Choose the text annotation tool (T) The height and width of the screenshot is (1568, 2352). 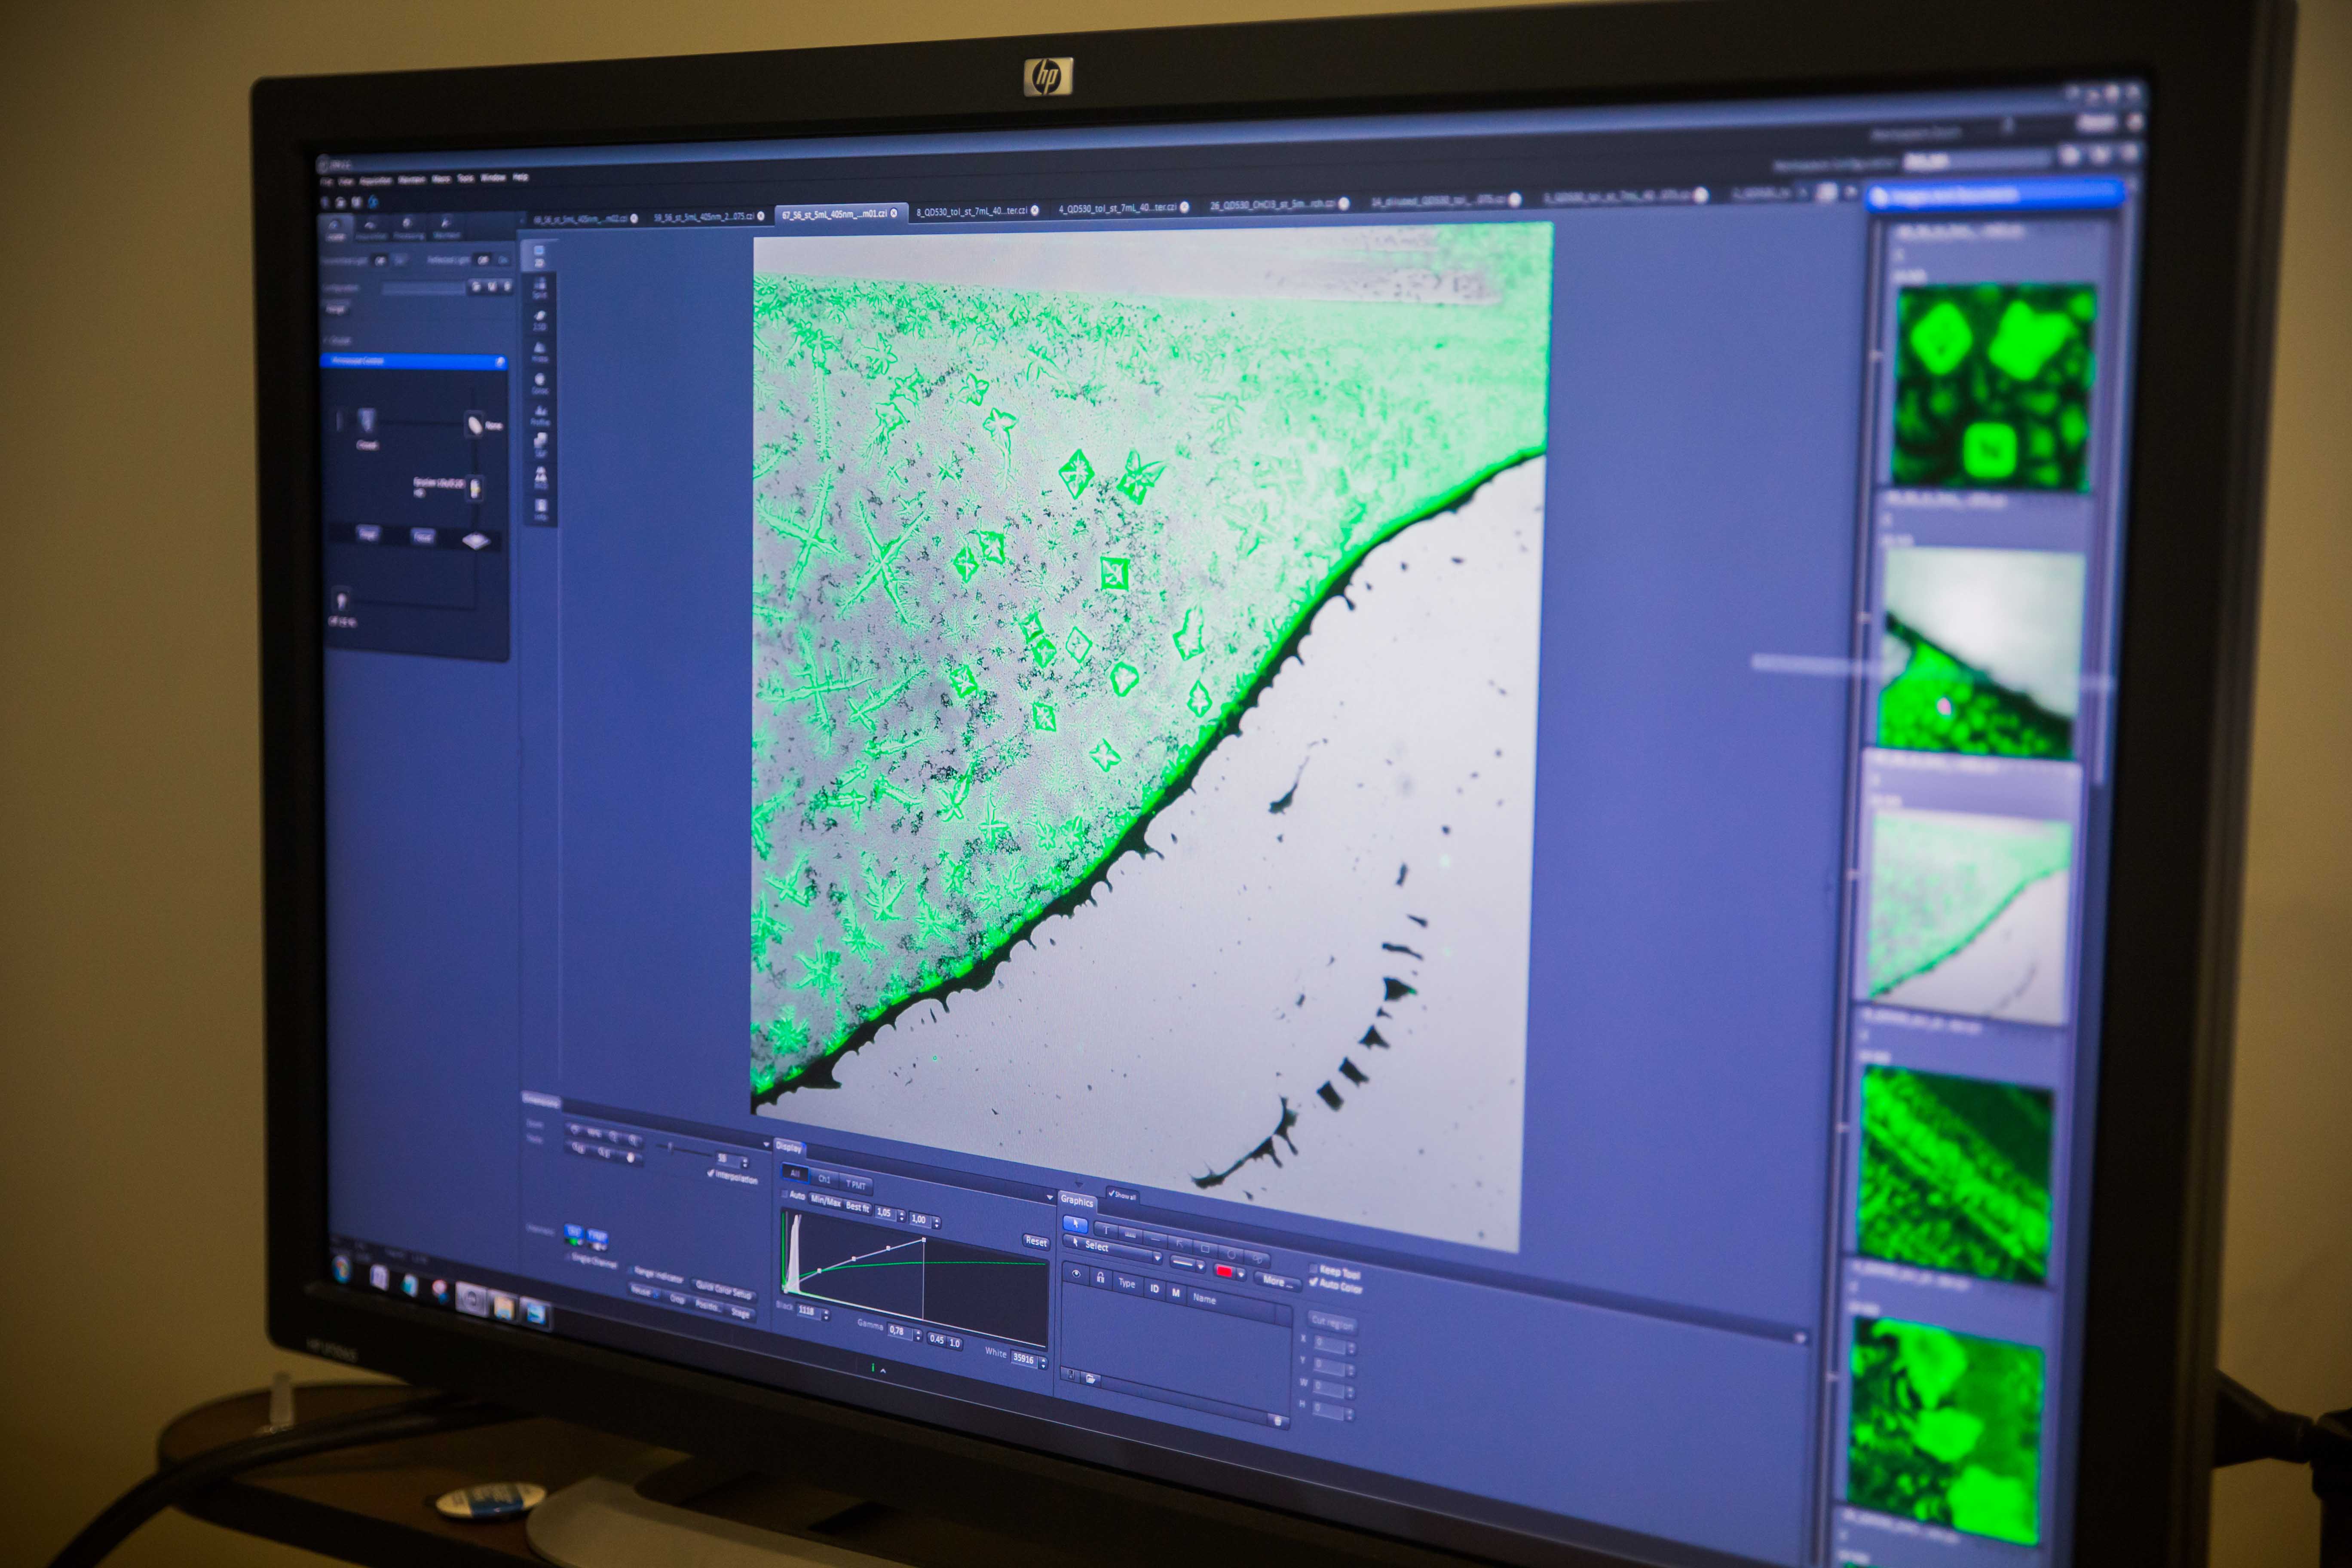1106,1230
